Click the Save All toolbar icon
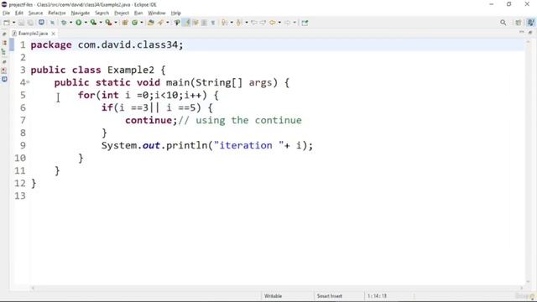Screen dimensions: 537x302 (30, 23)
